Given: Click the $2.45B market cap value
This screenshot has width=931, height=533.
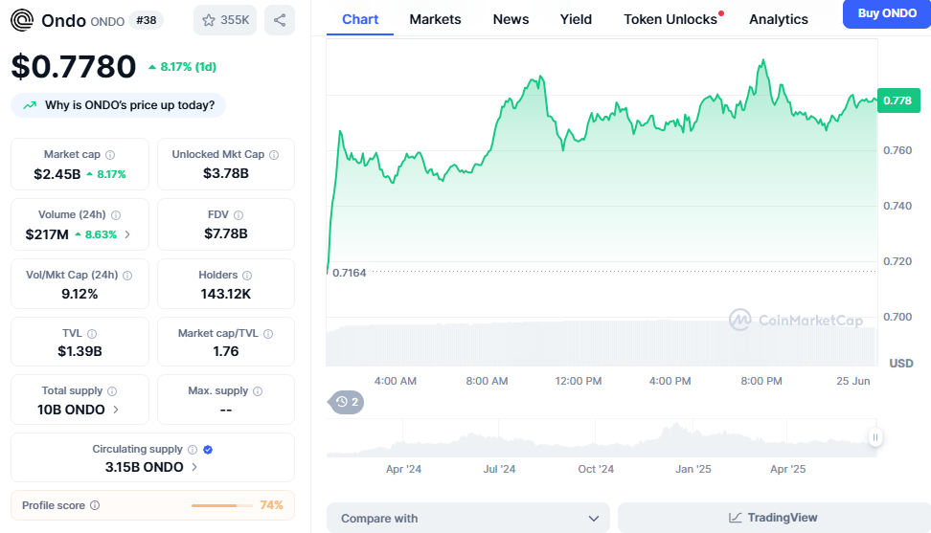Looking at the screenshot, I should click(x=57, y=174).
